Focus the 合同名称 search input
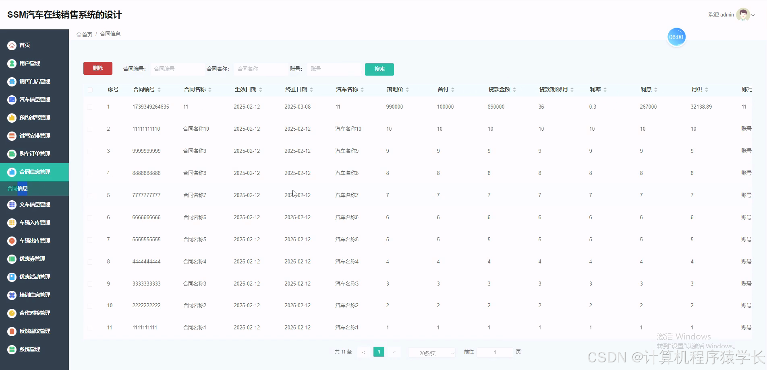Image resolution: width=767 pixels, height=370 pixels. [x=261, y=69]
